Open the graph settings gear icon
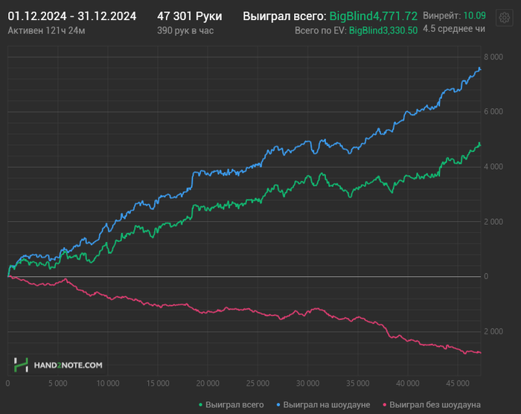The height and width of the screenshot is (414, 521). pos(504,17)
